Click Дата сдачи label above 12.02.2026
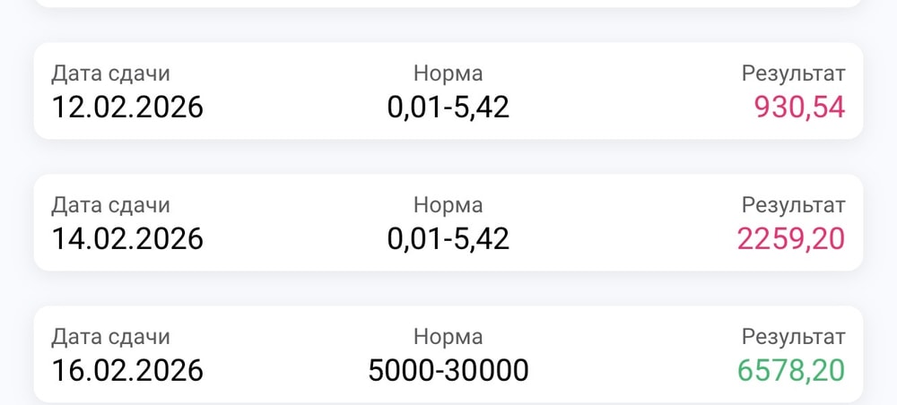This screenshot has height=405, width=897. pyautogui.click(x=111, y=73)
